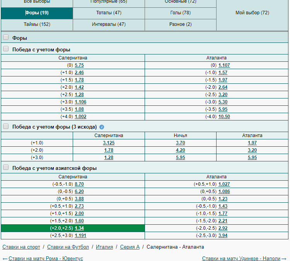Choose 3-way (+3.0) Ничья odds 5.95
The image size is (290, 261).
(181, 158)
